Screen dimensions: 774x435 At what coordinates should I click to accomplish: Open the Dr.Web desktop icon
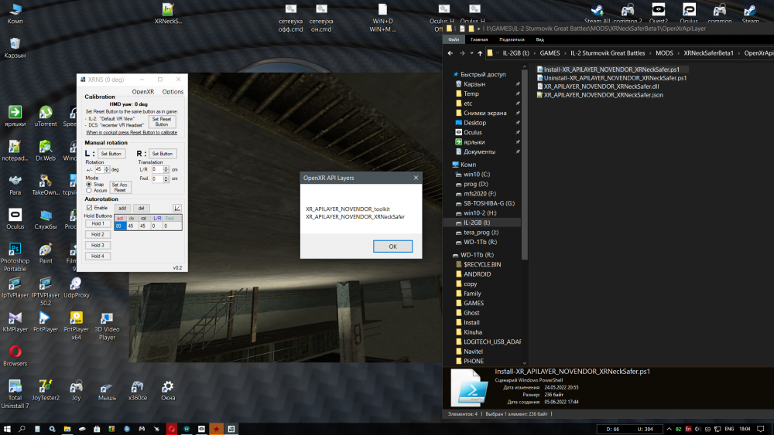pyautogui.click(x=46, y=148)
